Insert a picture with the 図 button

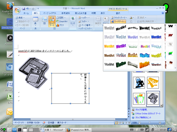[x=45, y=21]
